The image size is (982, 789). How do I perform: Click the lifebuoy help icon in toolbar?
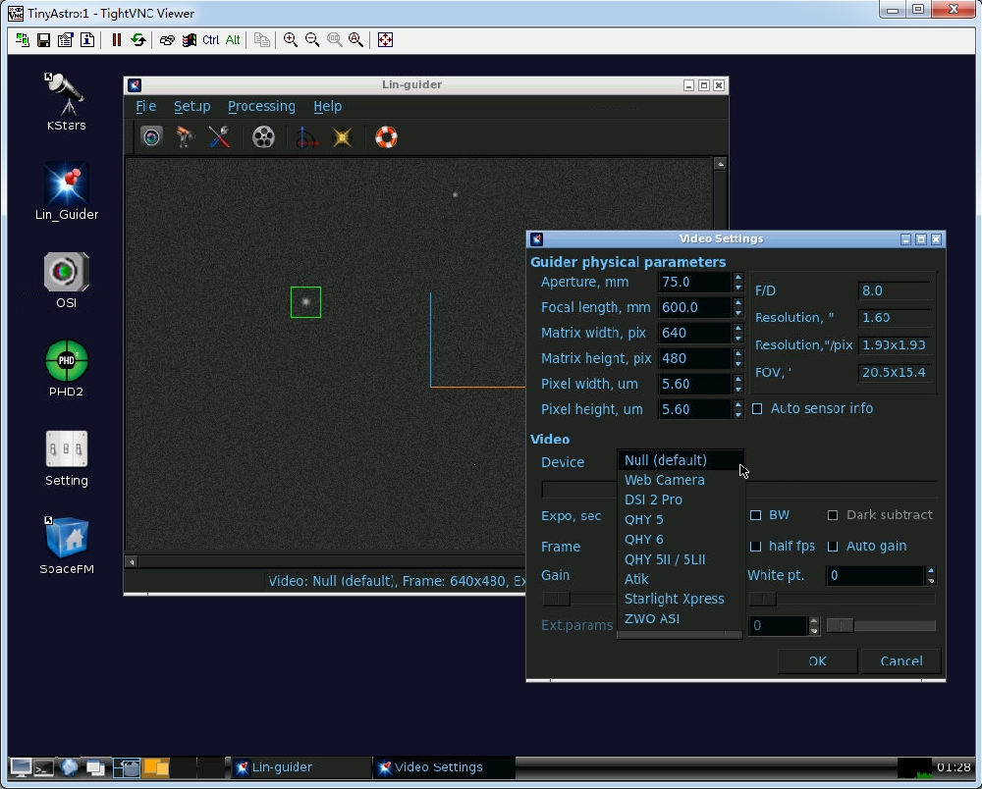(x=386, y=137)
